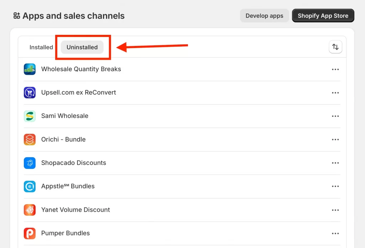
Task: Click the Pumper Bundles app icon
Action: tap(30, 233)
